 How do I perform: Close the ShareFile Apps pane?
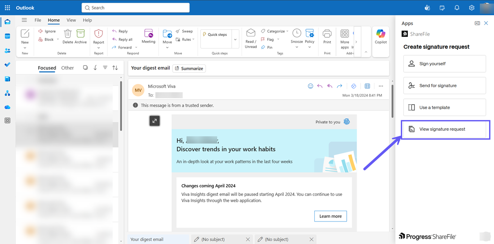point(486,23)
